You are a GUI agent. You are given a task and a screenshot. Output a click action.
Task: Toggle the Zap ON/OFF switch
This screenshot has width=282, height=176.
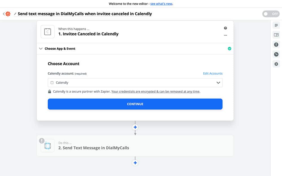pos(271,14)
